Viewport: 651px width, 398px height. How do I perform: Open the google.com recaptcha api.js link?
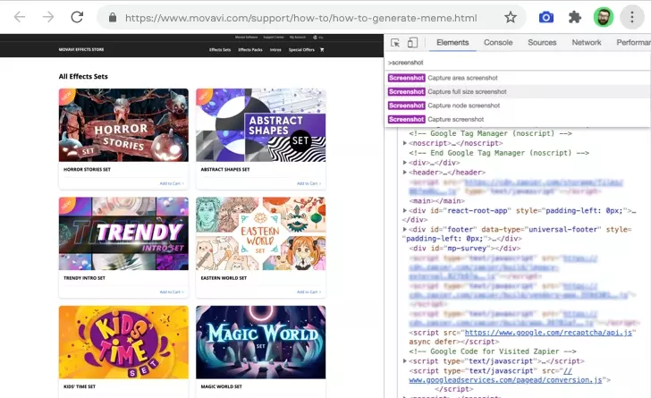548,333
